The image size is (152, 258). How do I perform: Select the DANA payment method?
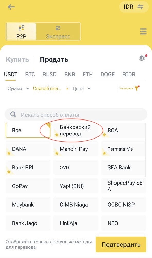coord(28,149)
